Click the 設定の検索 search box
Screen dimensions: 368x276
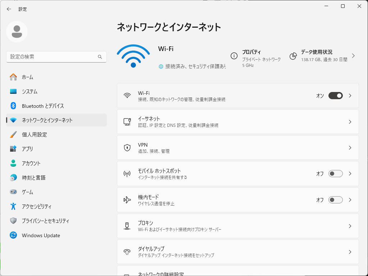(56, 57)
